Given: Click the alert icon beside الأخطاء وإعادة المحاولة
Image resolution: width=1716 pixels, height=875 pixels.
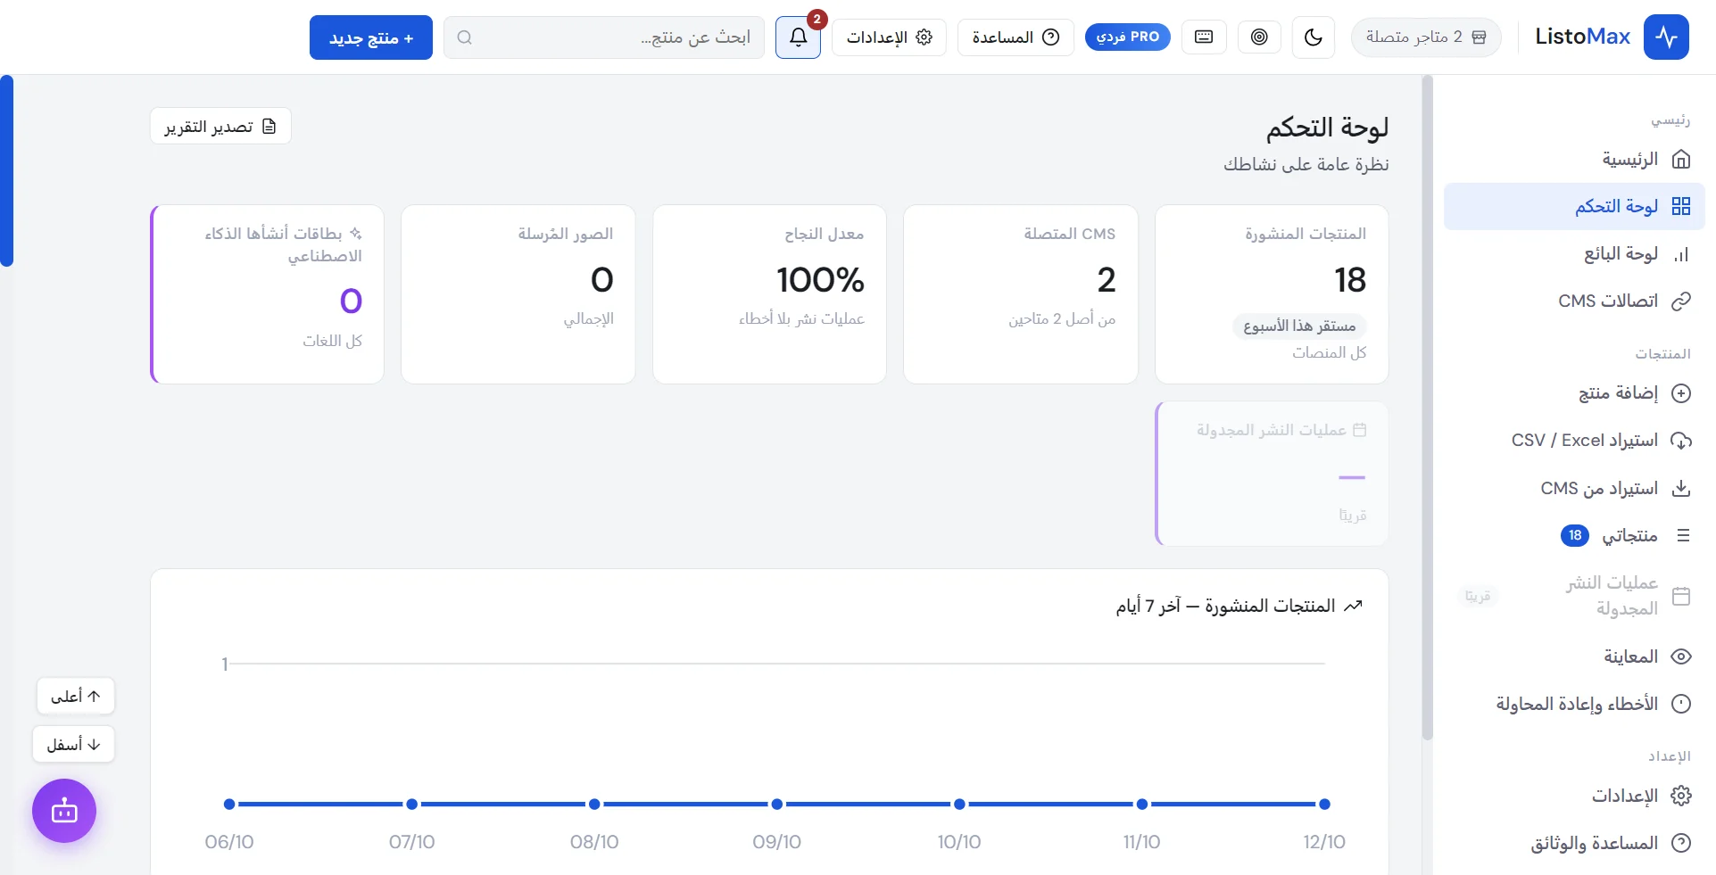Looking at the screenshot, I should (x=1681, y=704).
